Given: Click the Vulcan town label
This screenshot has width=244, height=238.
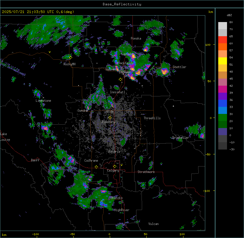Looking at the screenshot, I should [x=153, y=224].
